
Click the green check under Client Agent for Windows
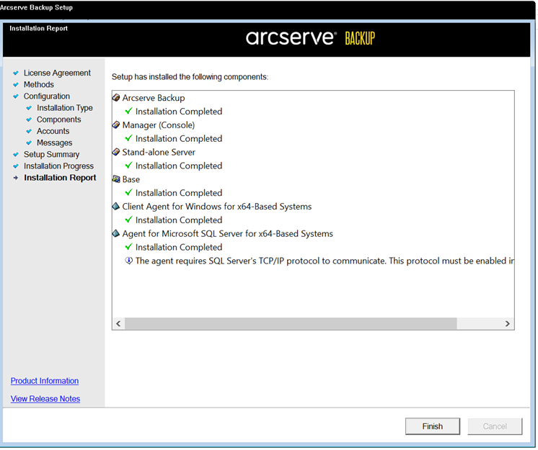[128, 220]
